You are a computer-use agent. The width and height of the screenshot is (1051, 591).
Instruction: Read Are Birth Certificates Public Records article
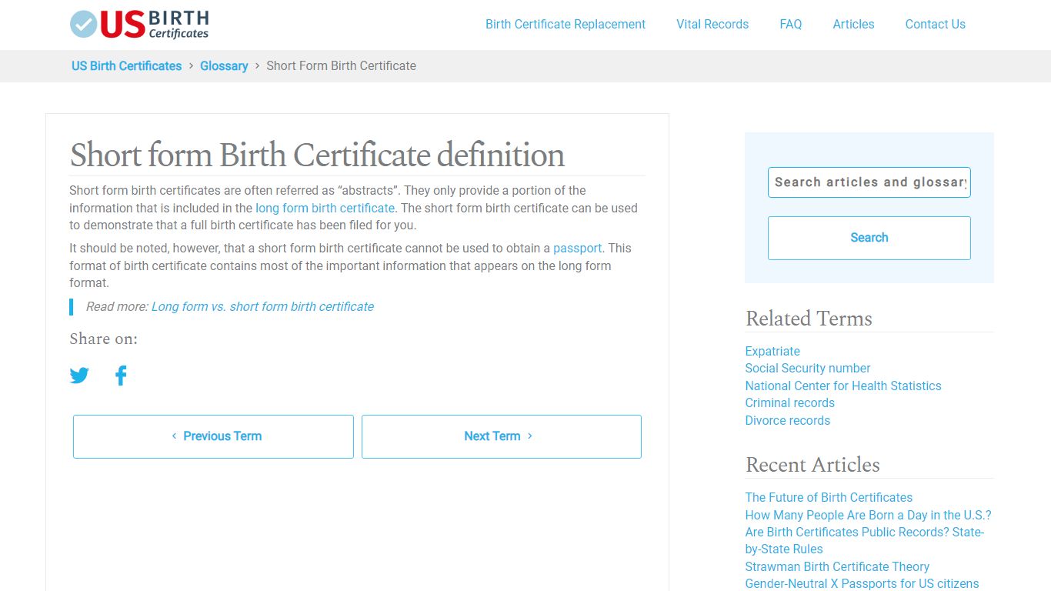[865, 540]
